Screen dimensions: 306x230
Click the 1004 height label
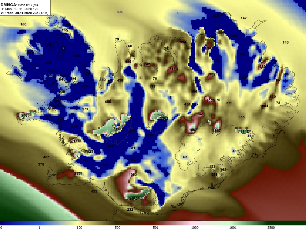coord(264,106)
